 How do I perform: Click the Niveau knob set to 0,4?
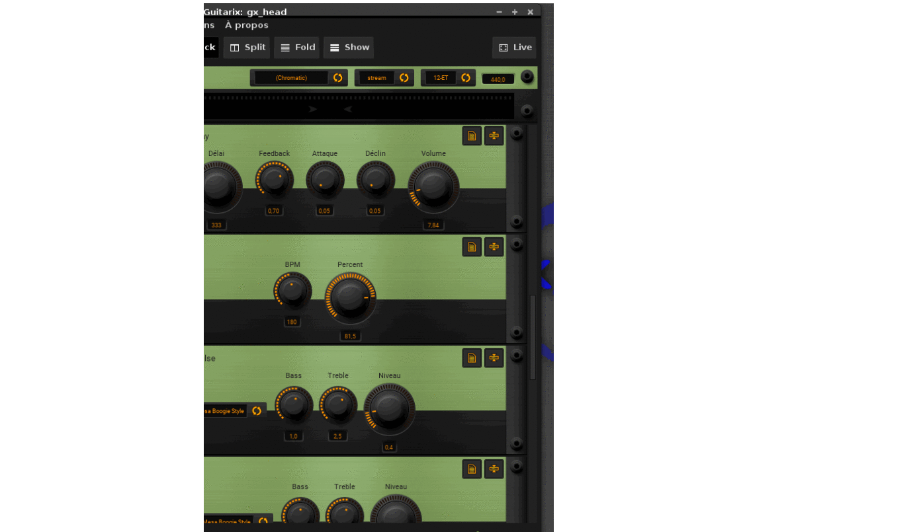390,410
